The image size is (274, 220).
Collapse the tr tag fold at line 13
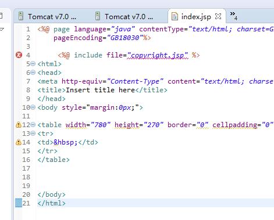pyautogui.click(x=33, y=134)
